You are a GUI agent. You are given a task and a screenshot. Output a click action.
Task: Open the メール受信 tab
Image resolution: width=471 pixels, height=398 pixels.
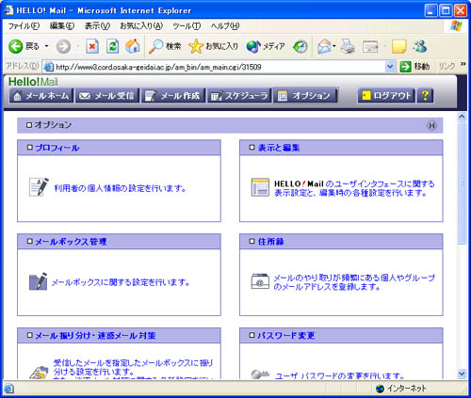pos(107,96)
